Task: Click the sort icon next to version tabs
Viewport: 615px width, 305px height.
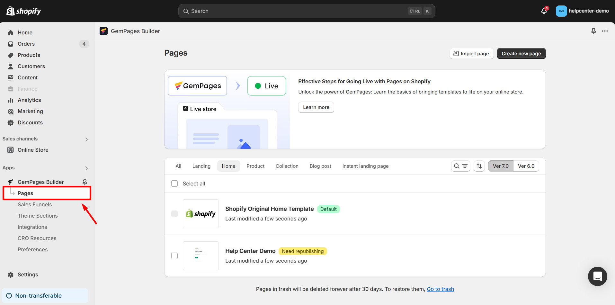Action: [x=479, y=166]
